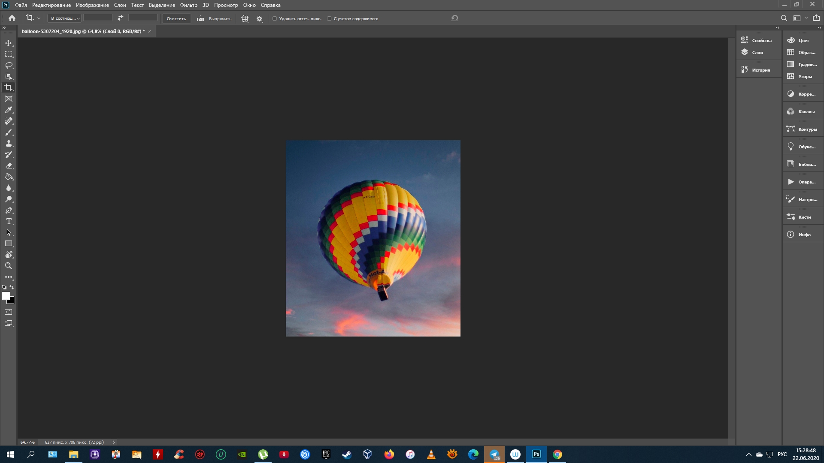
Task: Expand the left toolbar to two columns
Action: pyautogui.click(x=4, y=27)
